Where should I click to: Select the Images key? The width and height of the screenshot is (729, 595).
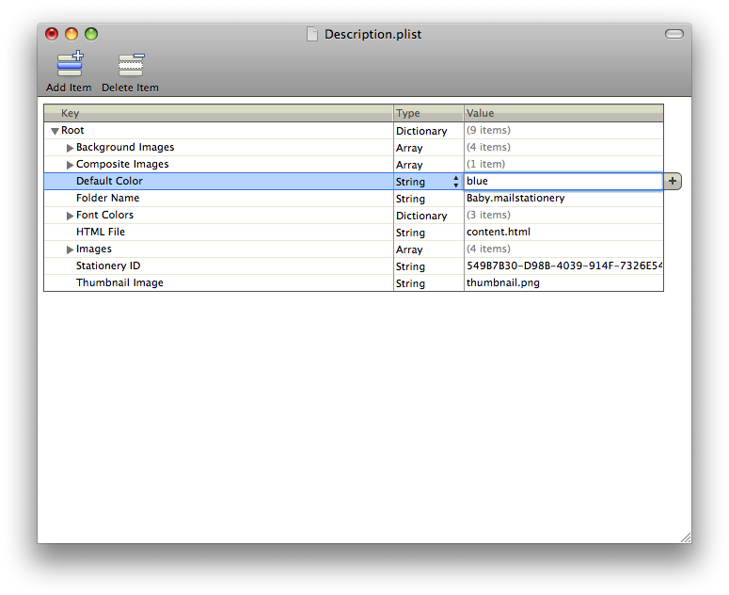93,249
